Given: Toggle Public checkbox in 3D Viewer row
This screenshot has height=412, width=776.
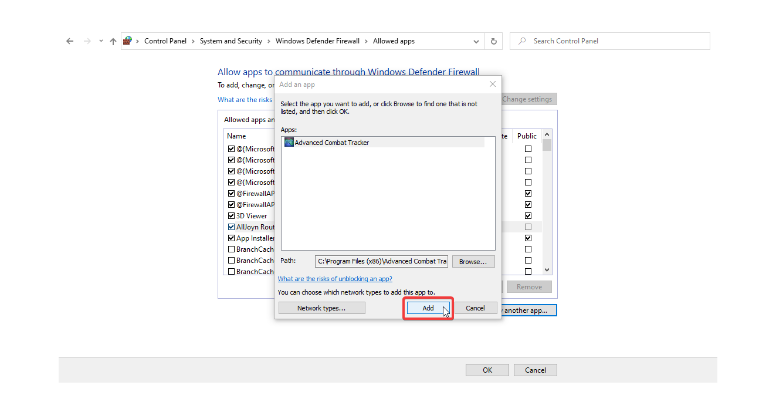Looking at the screenshot, I should pos(528,216).
